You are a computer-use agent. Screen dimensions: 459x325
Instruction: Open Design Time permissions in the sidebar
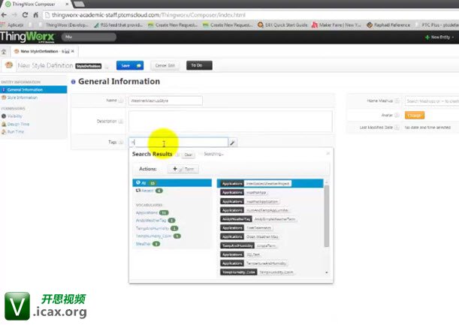18,124
